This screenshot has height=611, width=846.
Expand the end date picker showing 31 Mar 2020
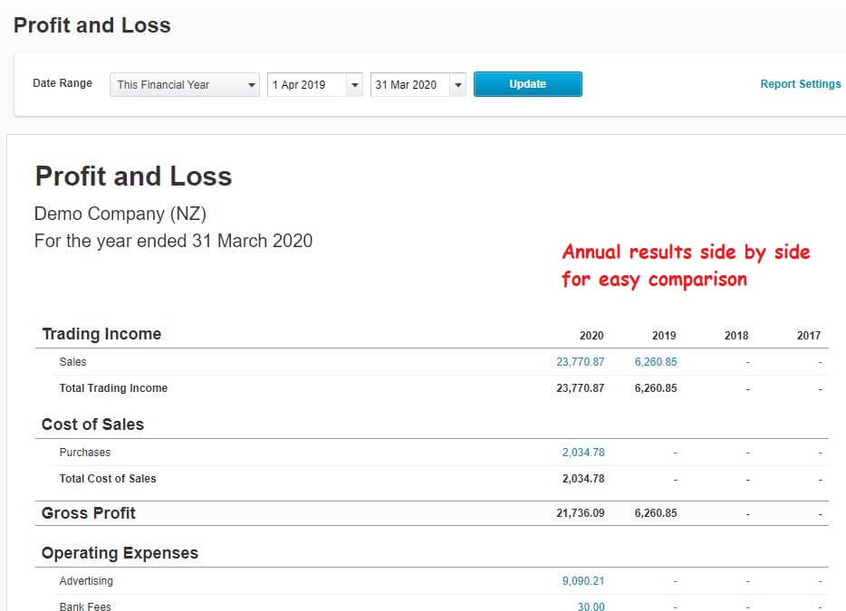pos(457,83)
